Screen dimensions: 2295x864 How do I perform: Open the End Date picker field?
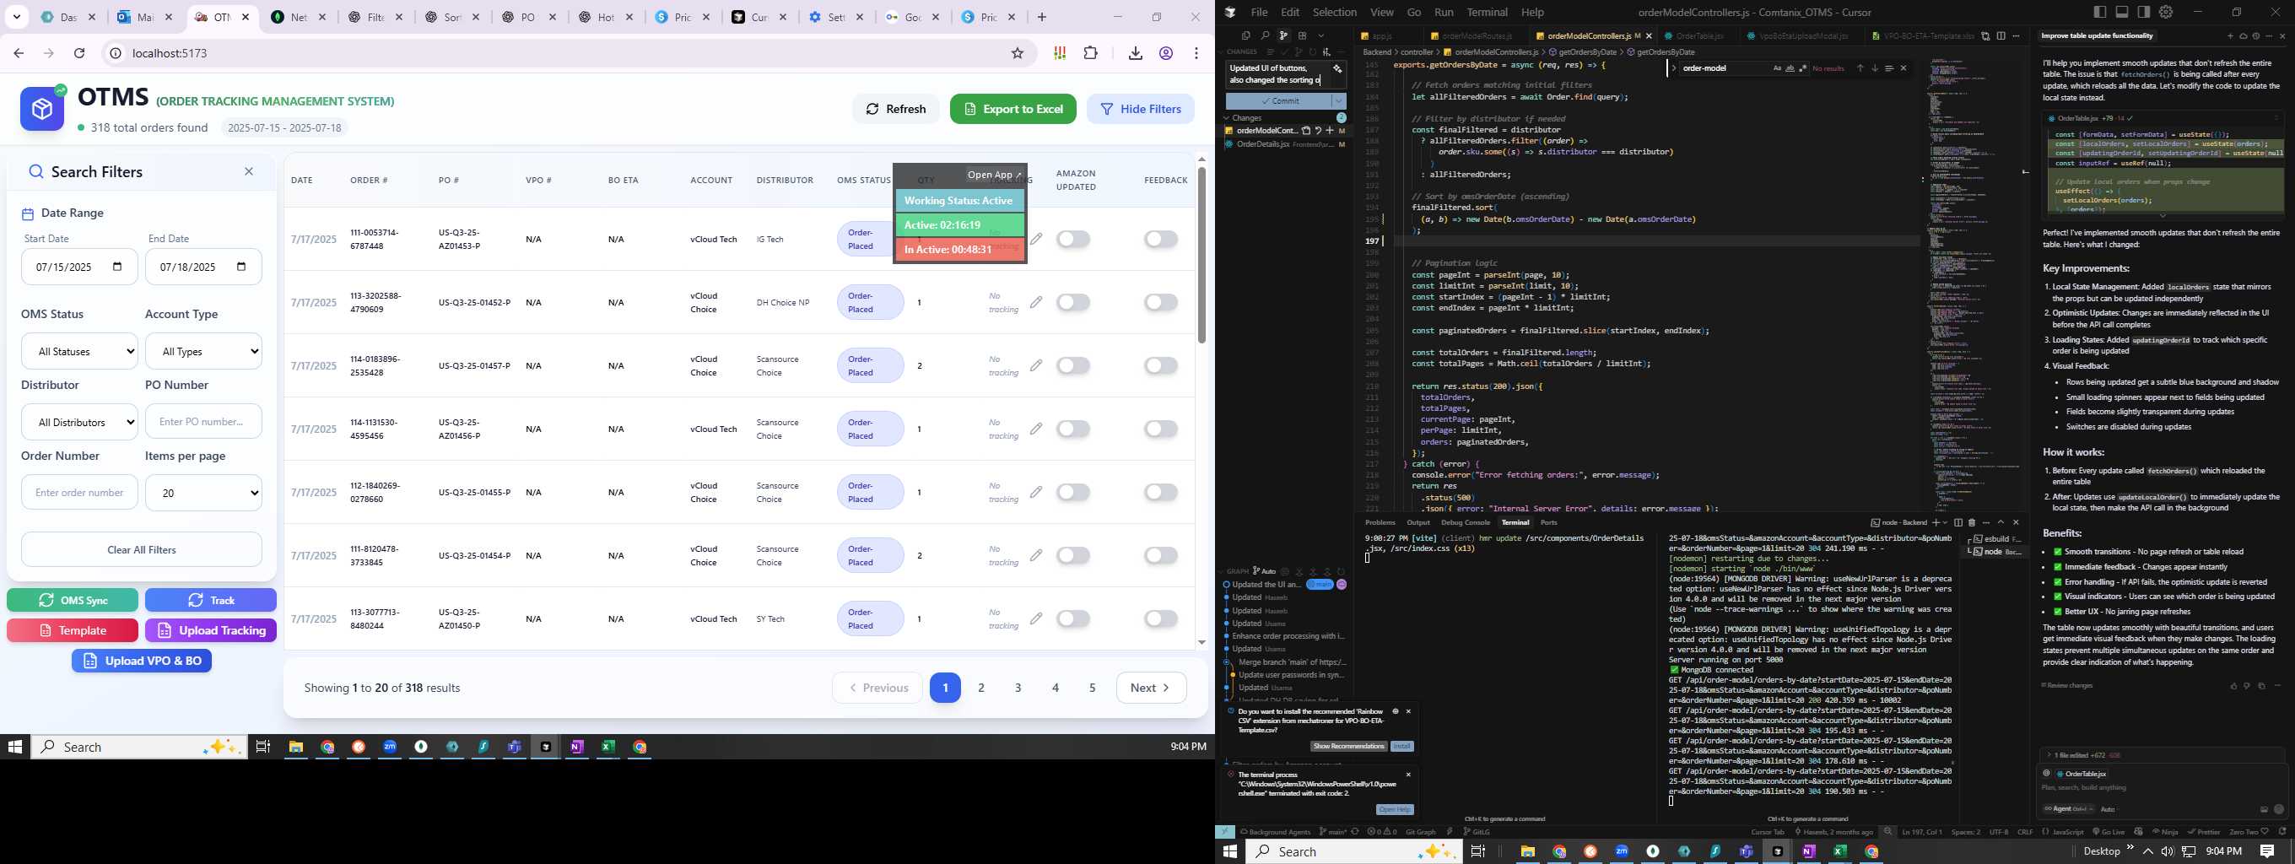click(203, 267)
